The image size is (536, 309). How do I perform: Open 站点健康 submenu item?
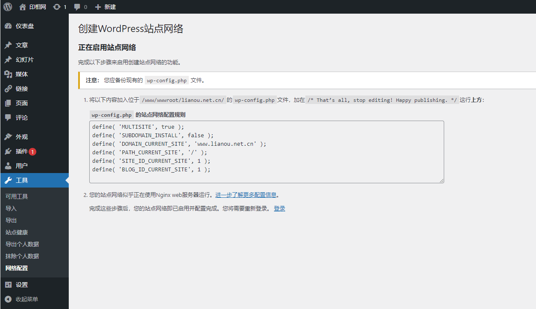tap(17, 232)
